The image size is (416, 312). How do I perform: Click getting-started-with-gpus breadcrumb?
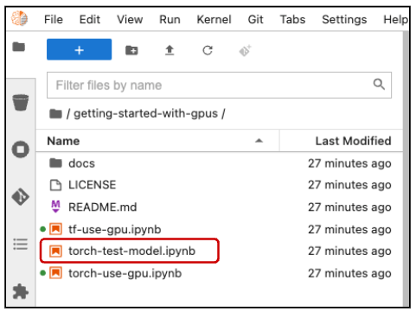(145, 113)
